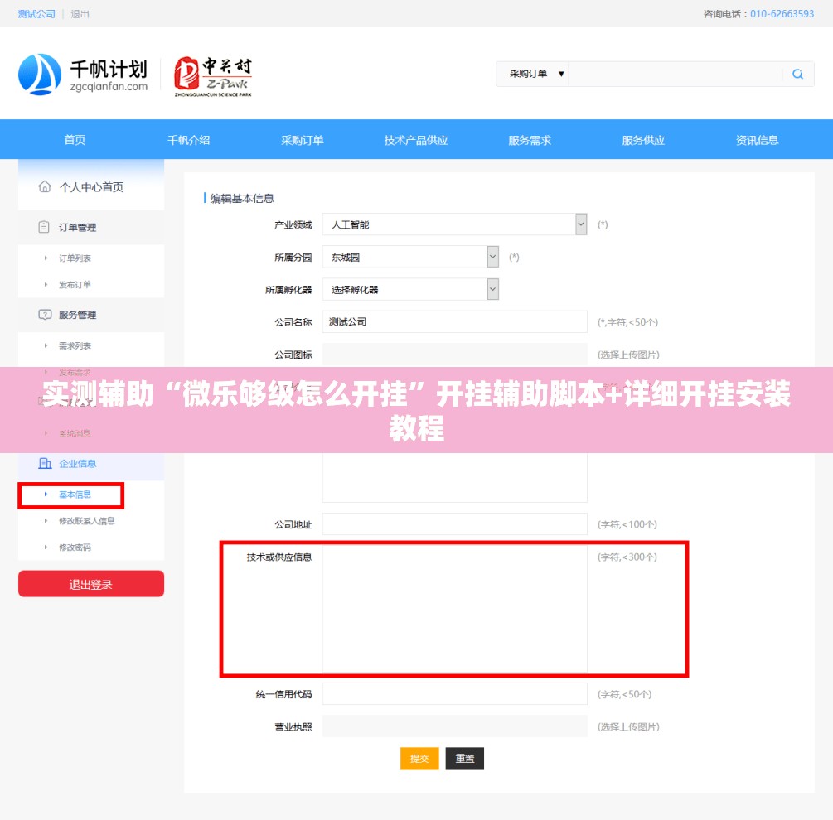Open 千帆介绍 in the navigation bar
This screenshot has height=820, width=833.
[x=189, y=140]
